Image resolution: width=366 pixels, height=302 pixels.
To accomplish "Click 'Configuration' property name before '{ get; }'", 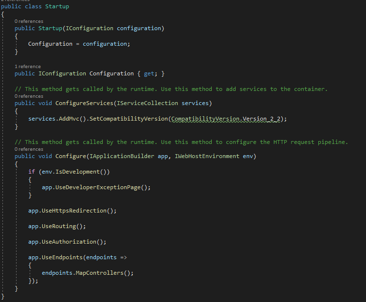I will coord(111,74).
